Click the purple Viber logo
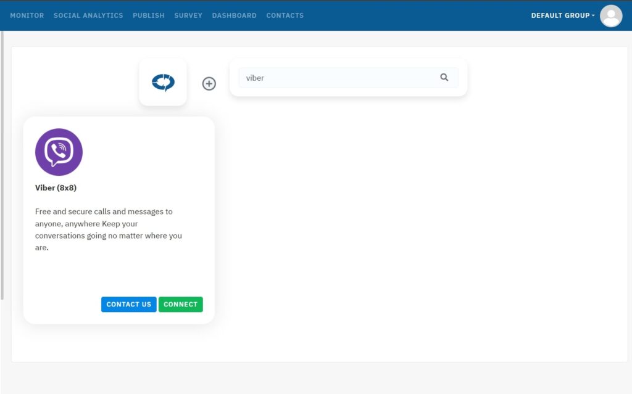The width and height of the screenshot is (632, 394). pyautogui.click(x=59, y=152)
